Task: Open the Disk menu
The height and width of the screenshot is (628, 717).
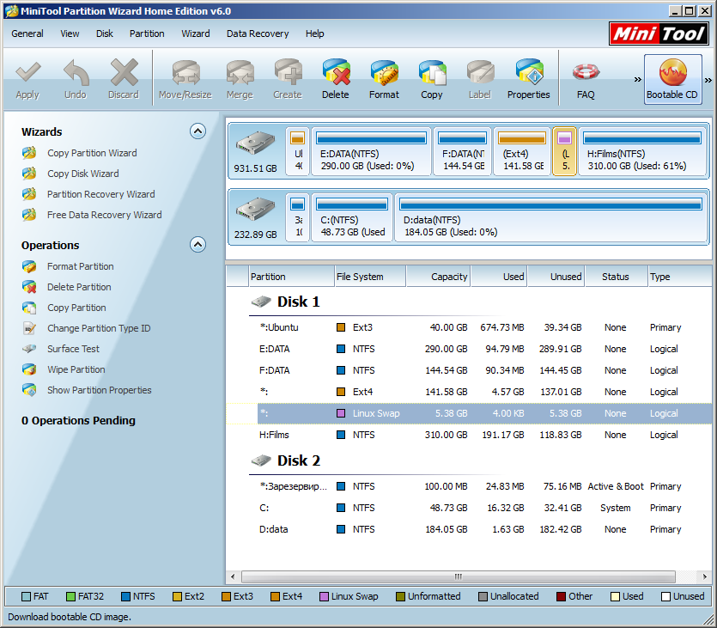Action: click(104, 34)
